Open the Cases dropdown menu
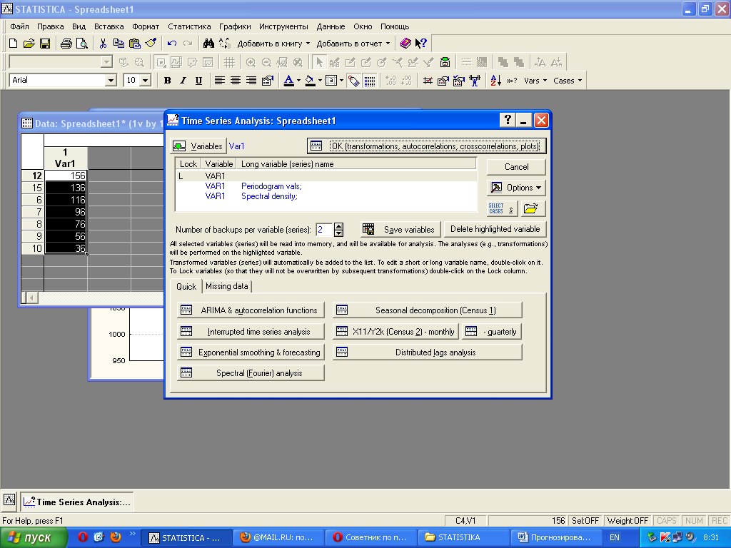Viewport: 731px width, 548px height. (568, 81)
